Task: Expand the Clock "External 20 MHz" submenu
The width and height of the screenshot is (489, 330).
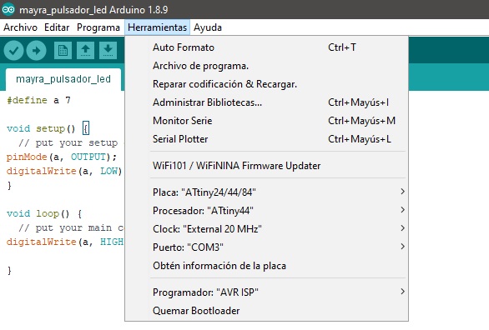Action: click(279, 229)
